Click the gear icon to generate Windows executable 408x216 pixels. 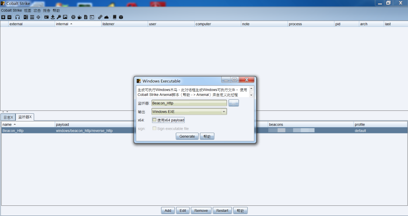(x=73, y=17)
